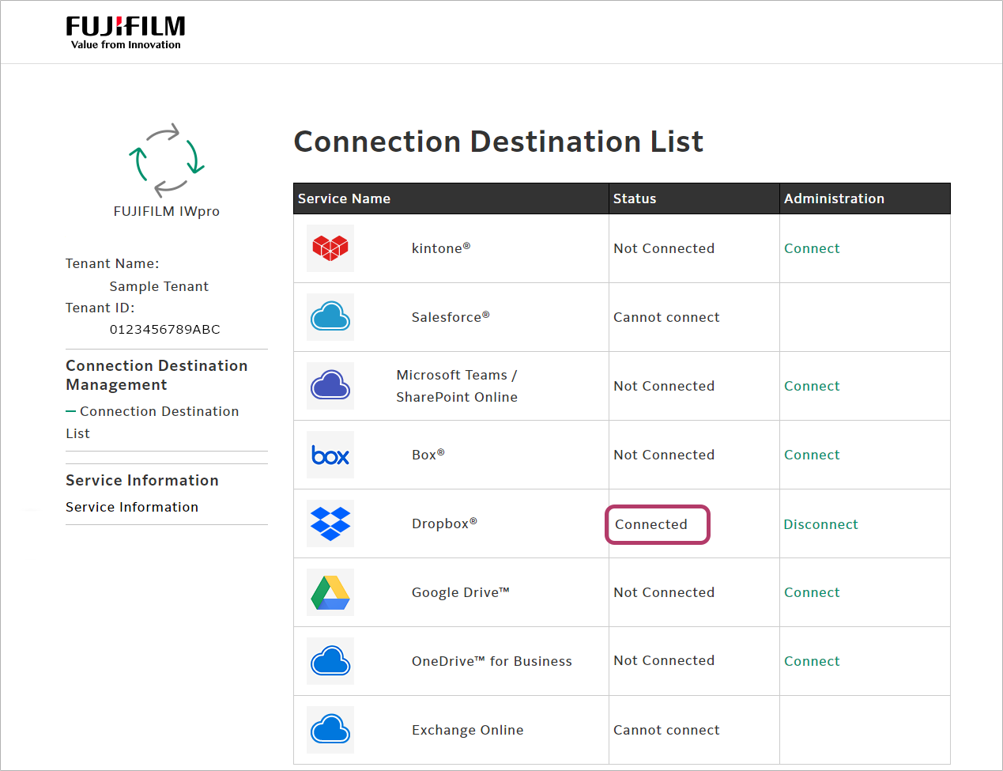1003x771 pixels.
Task: Click Microsoft Teams Not Connected status
Action: 664,386
